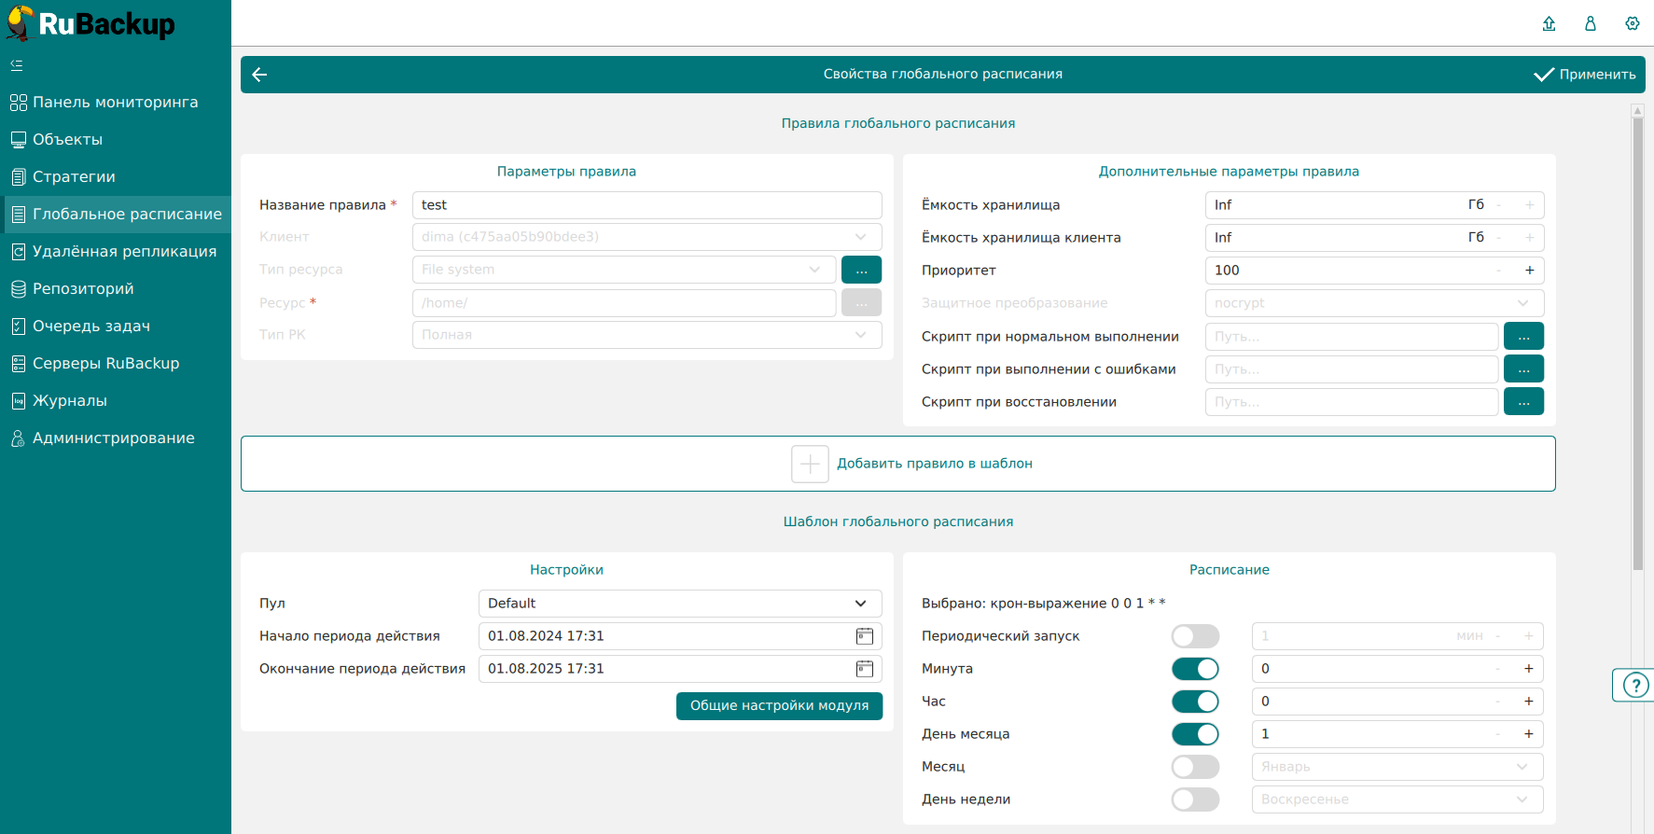The height and width of the screenshot is (834, 1654).
Task: Open Репозиторий in the sidebar
Action: pos(83,289)
